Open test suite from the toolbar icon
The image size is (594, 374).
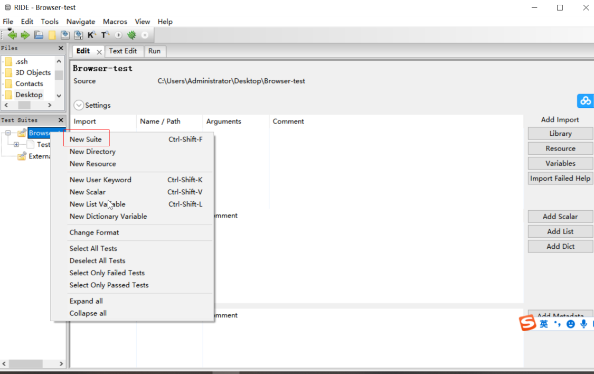[x=39, y=35]
